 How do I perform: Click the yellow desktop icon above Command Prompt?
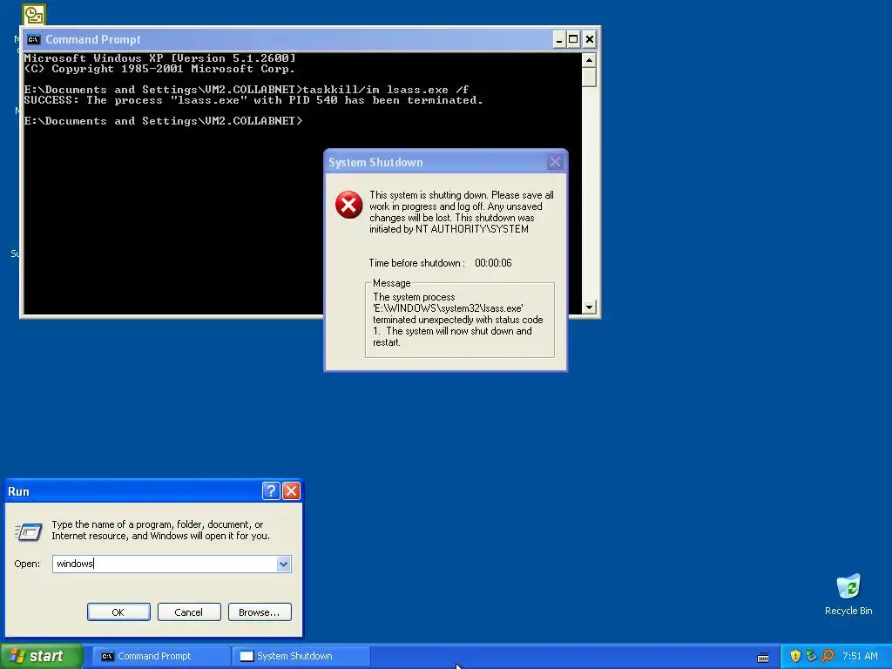pyautogui.click(x=34, y=14)
